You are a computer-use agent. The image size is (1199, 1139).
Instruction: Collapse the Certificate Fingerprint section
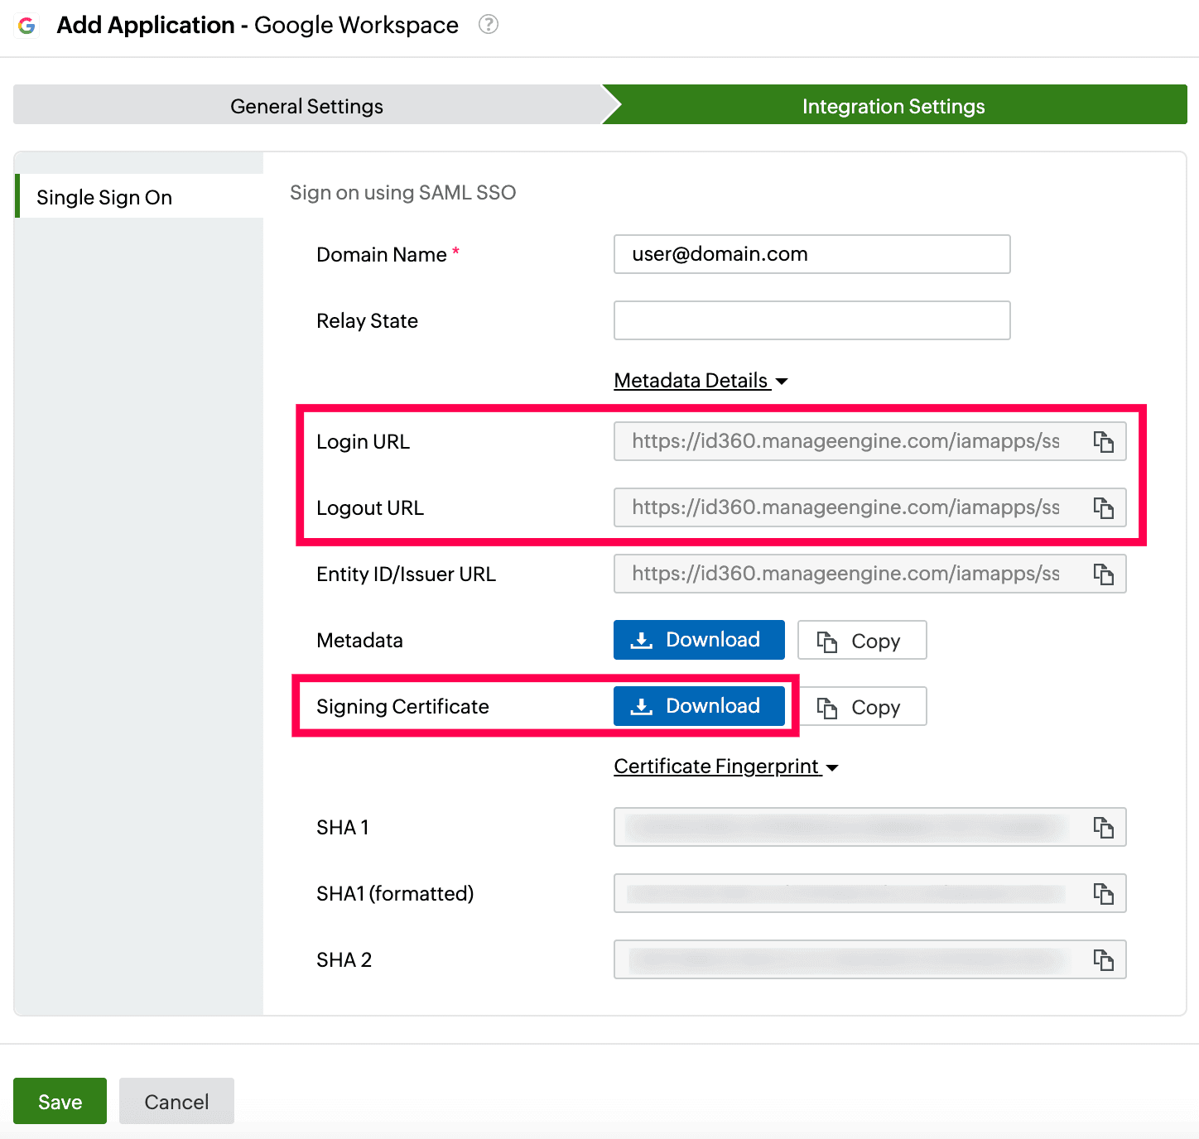click(x=725, y=767)
